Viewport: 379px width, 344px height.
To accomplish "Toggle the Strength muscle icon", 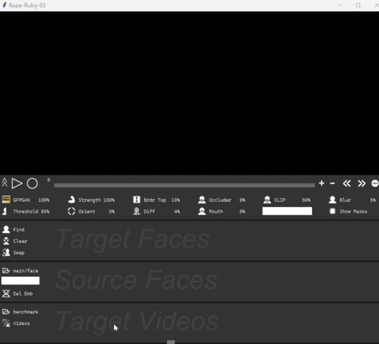I will (71, 199).
